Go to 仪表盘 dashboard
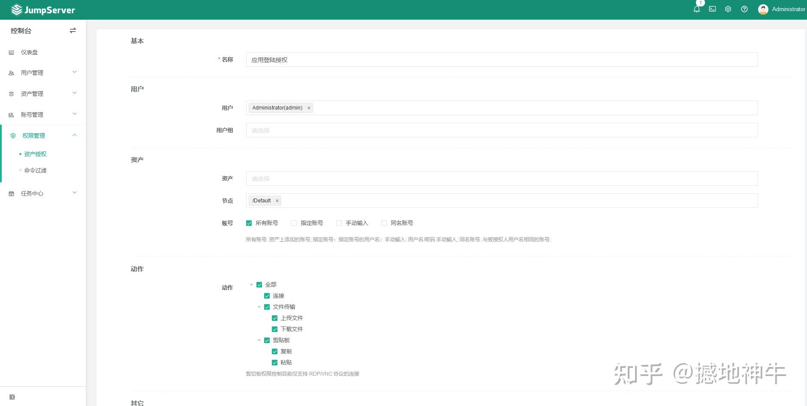 (29, 52)
